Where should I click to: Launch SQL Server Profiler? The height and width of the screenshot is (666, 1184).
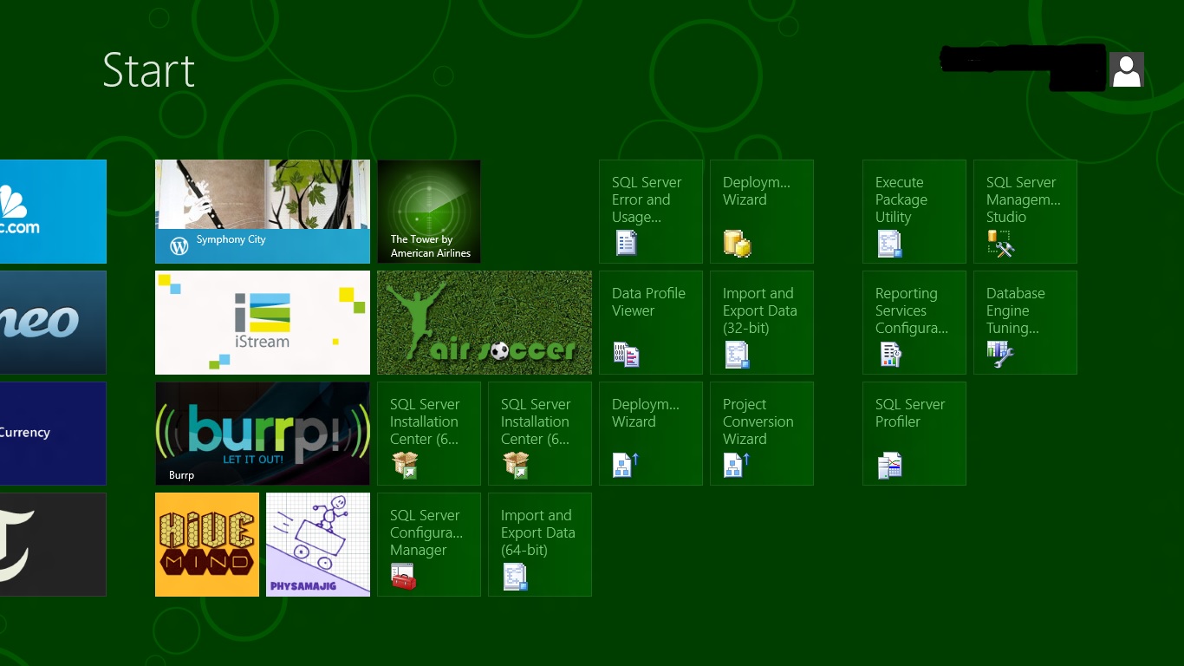point(914,433)
